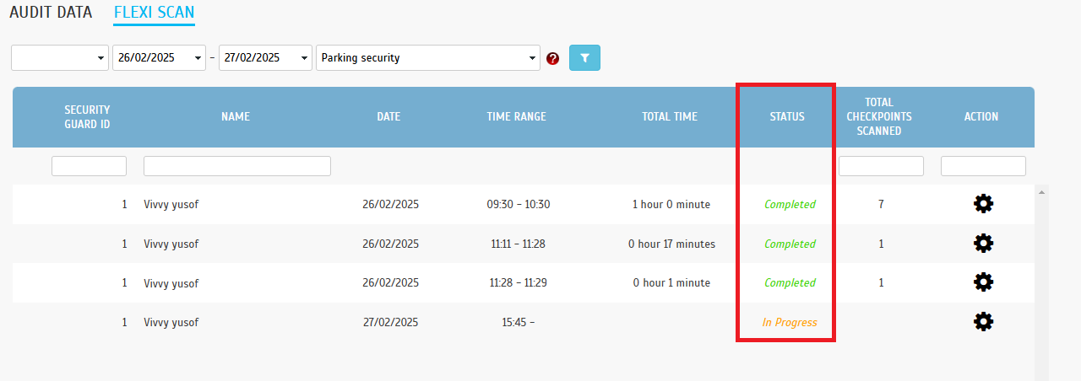Expand the first empty dropdown

click(60, 58)
